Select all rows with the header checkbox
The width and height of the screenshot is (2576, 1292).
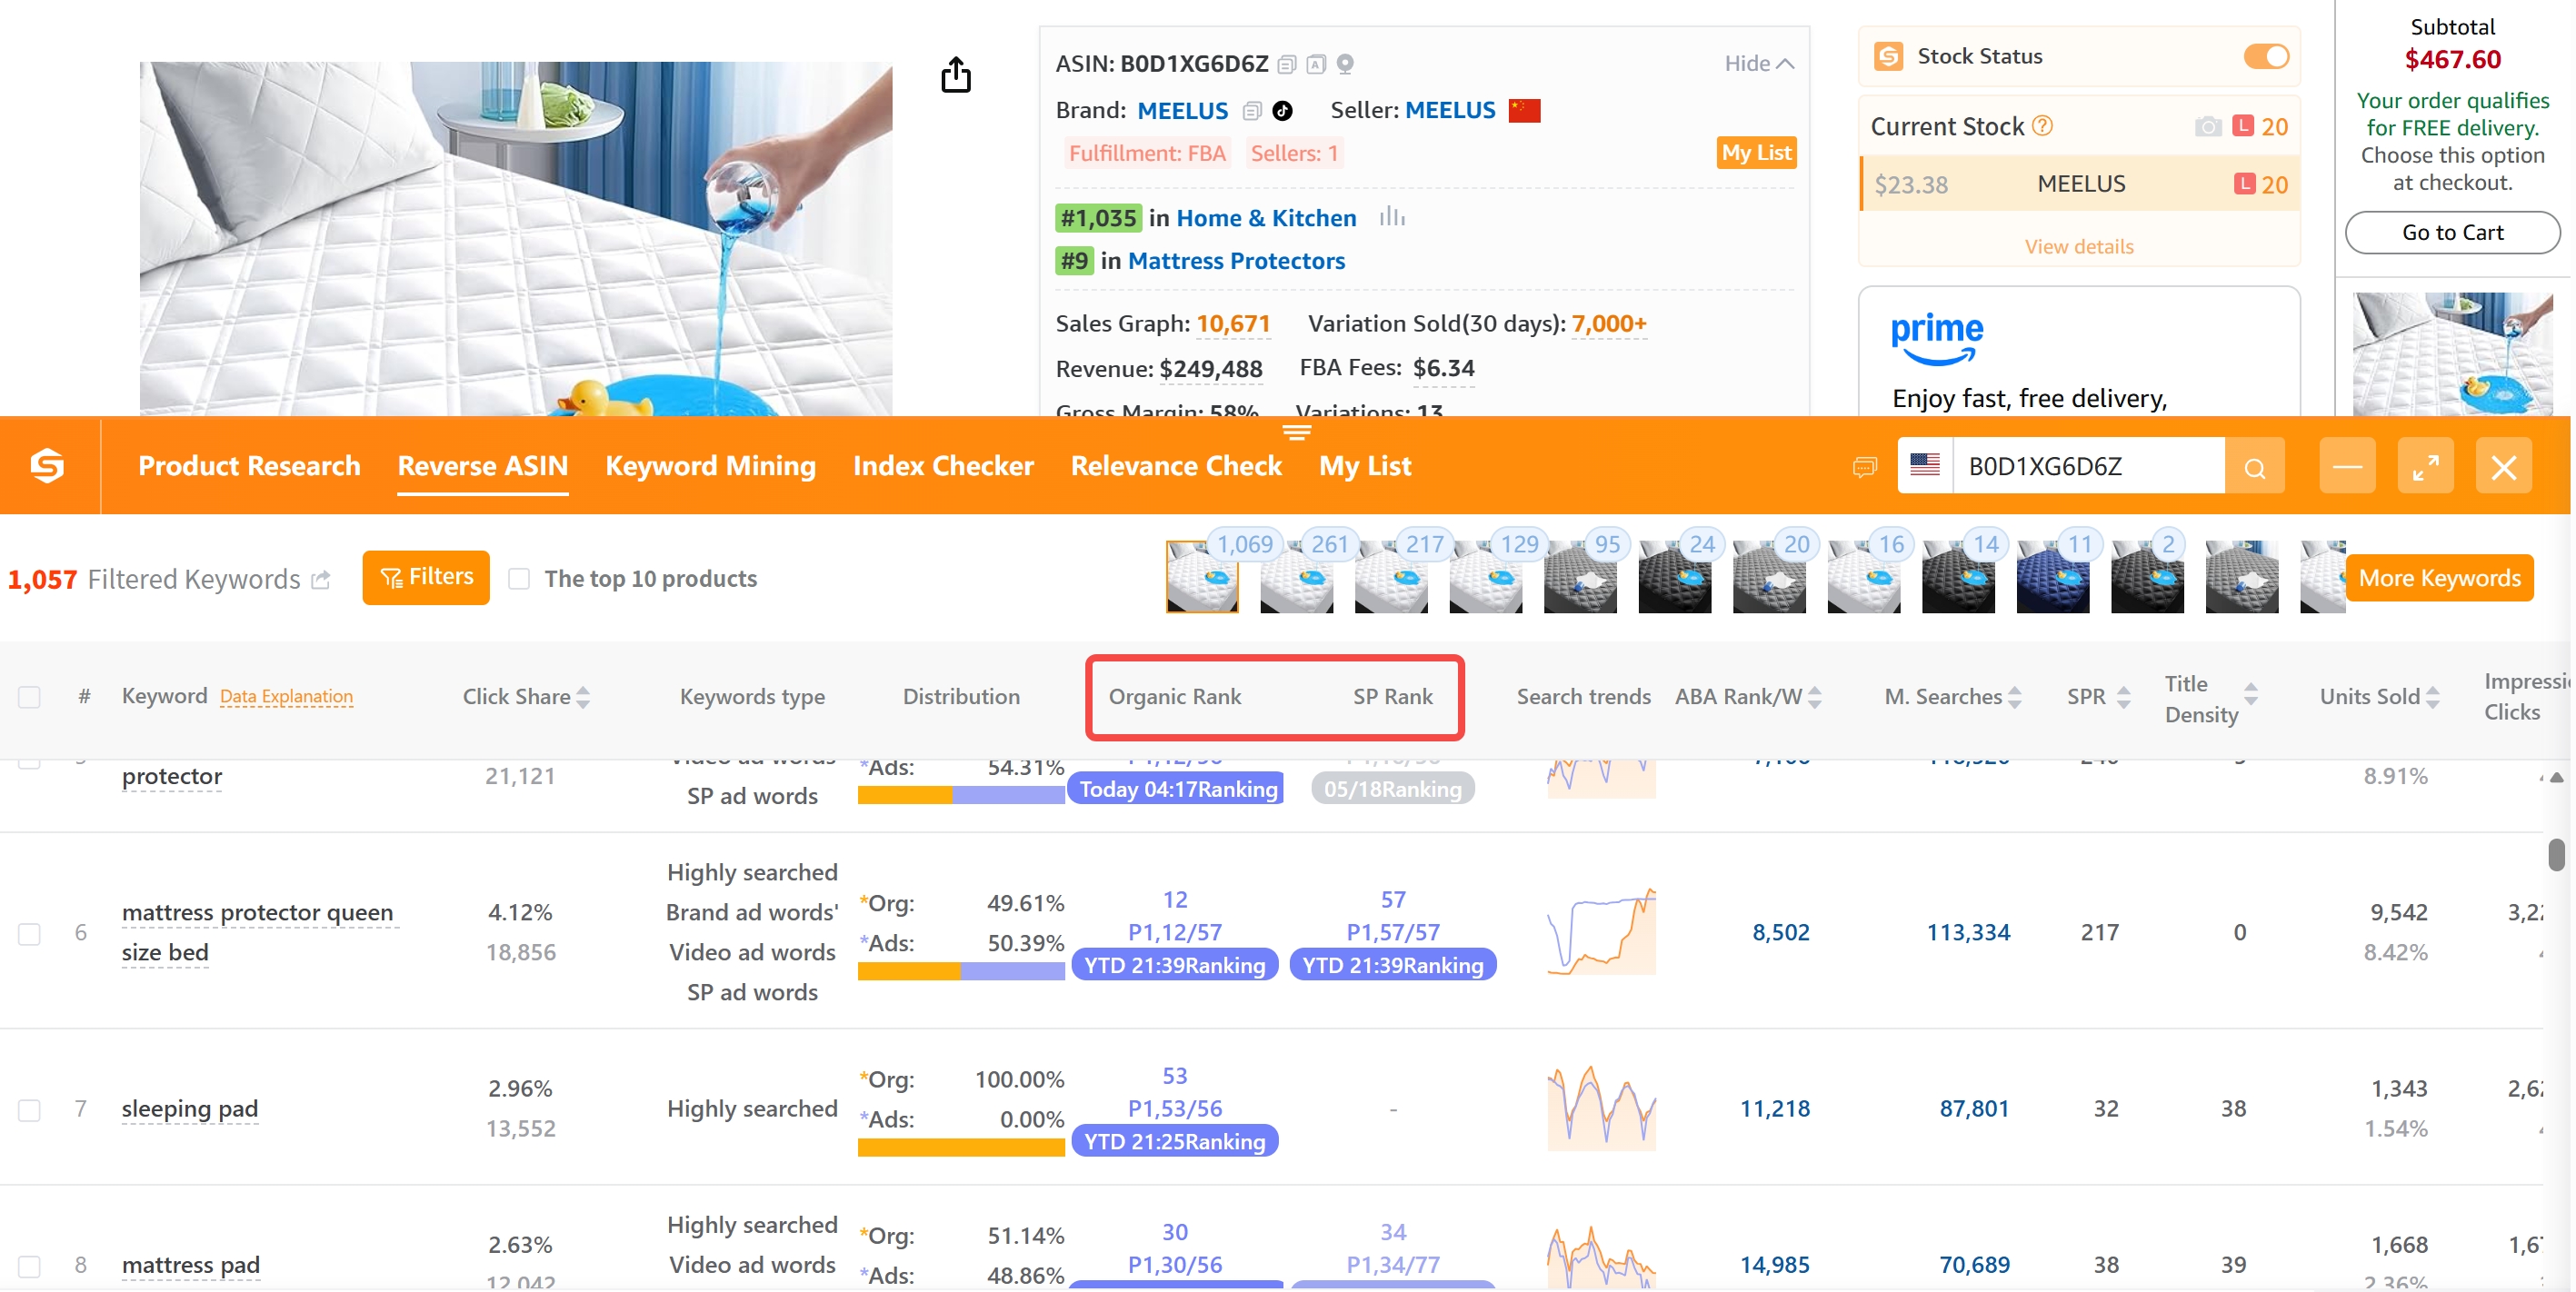point(30,698)
